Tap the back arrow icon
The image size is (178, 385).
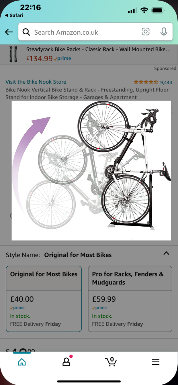click(9, 32)
